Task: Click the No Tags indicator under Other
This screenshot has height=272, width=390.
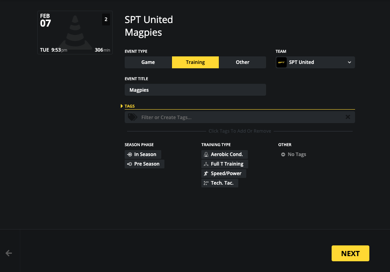Action: (x=294, y=154)
